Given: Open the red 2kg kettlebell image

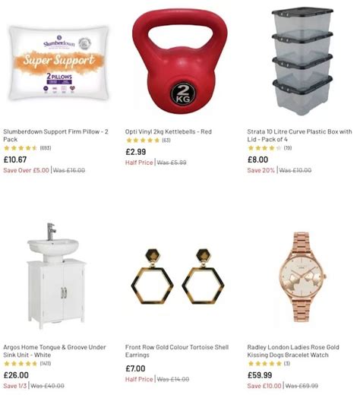Looking at the screenshot, I should coord(180,62).
